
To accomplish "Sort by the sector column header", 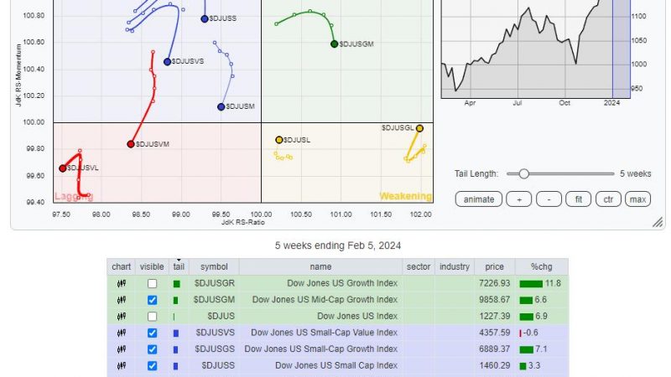I will tap(418, 266).
